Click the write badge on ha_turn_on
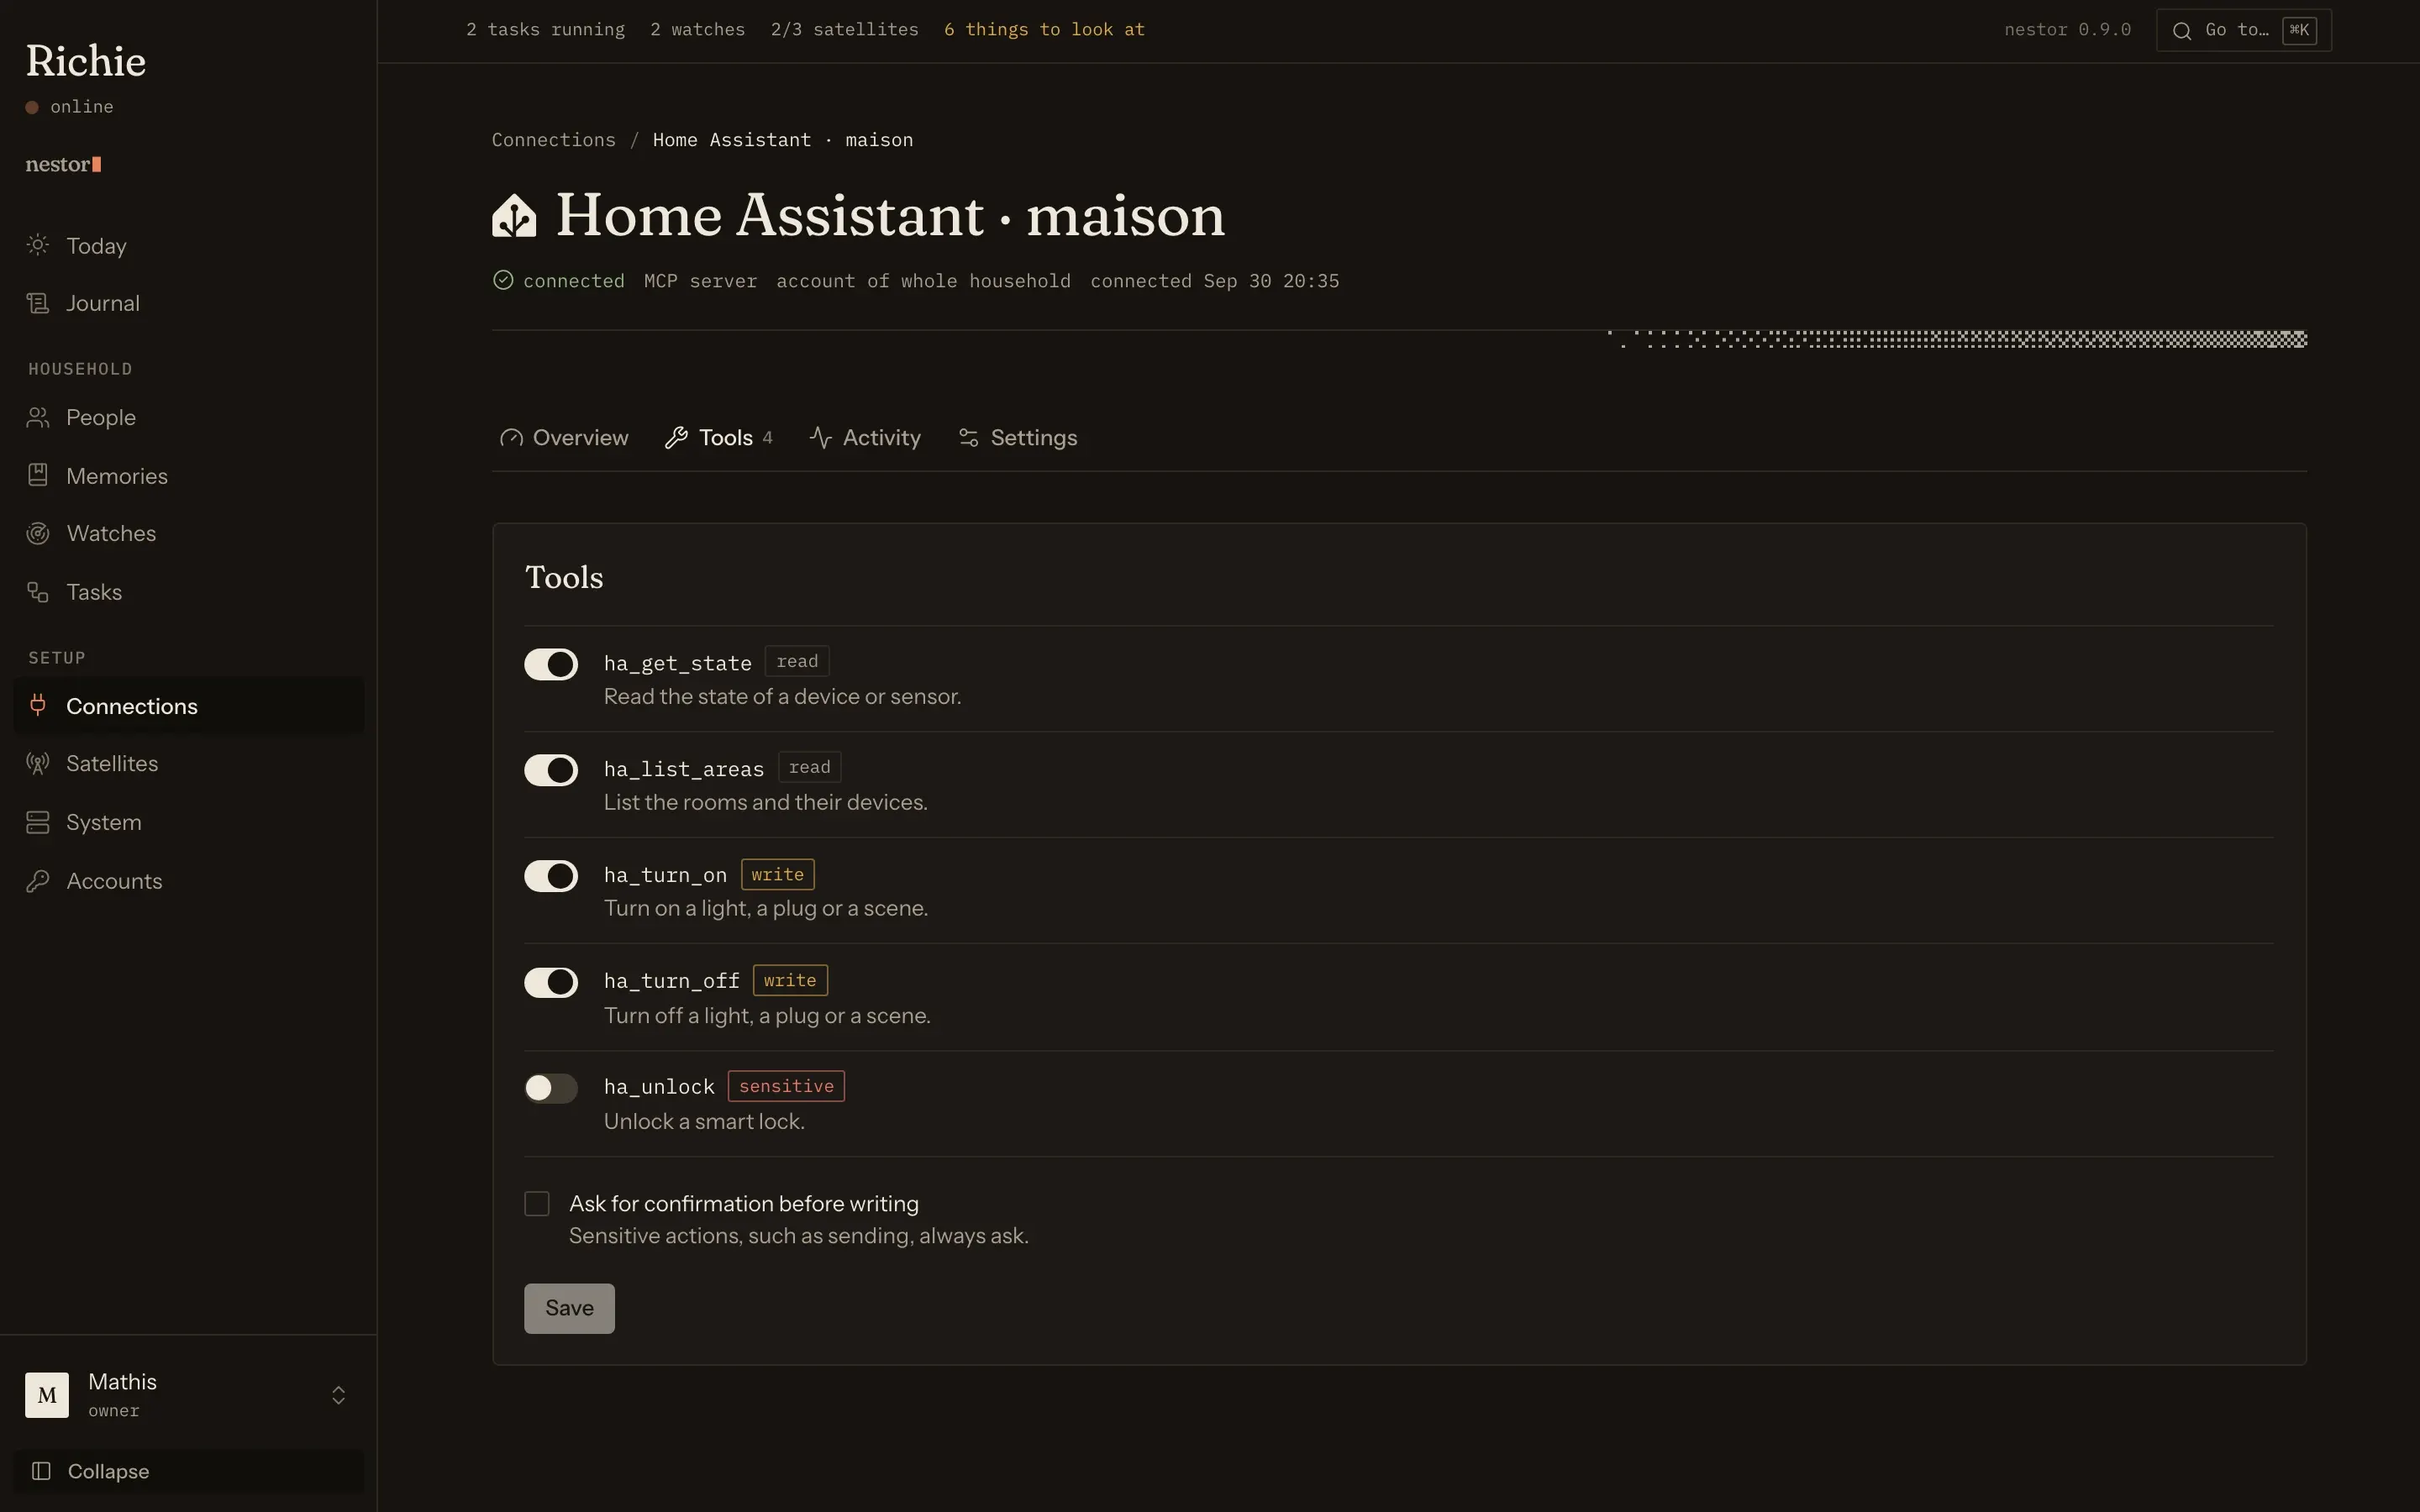This screenshot has width=2420, height=1512. [777, 874]
